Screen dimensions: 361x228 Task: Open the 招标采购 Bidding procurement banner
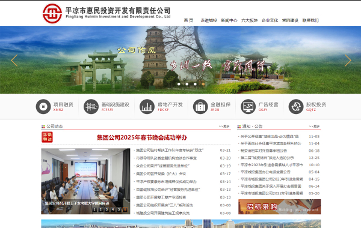tap(279, 206)
